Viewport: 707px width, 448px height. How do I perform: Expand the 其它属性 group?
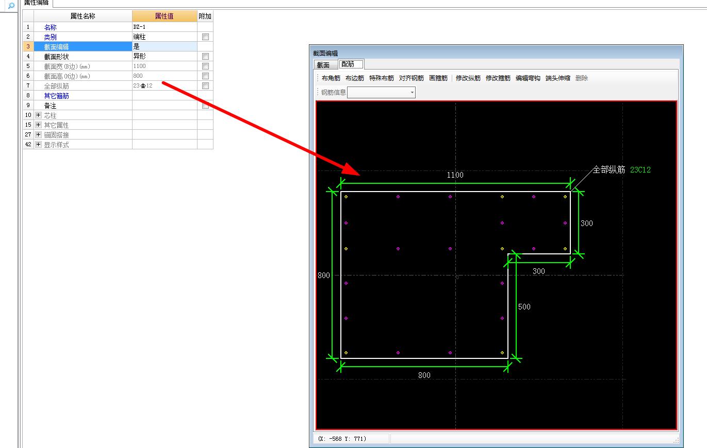[38, 125]
